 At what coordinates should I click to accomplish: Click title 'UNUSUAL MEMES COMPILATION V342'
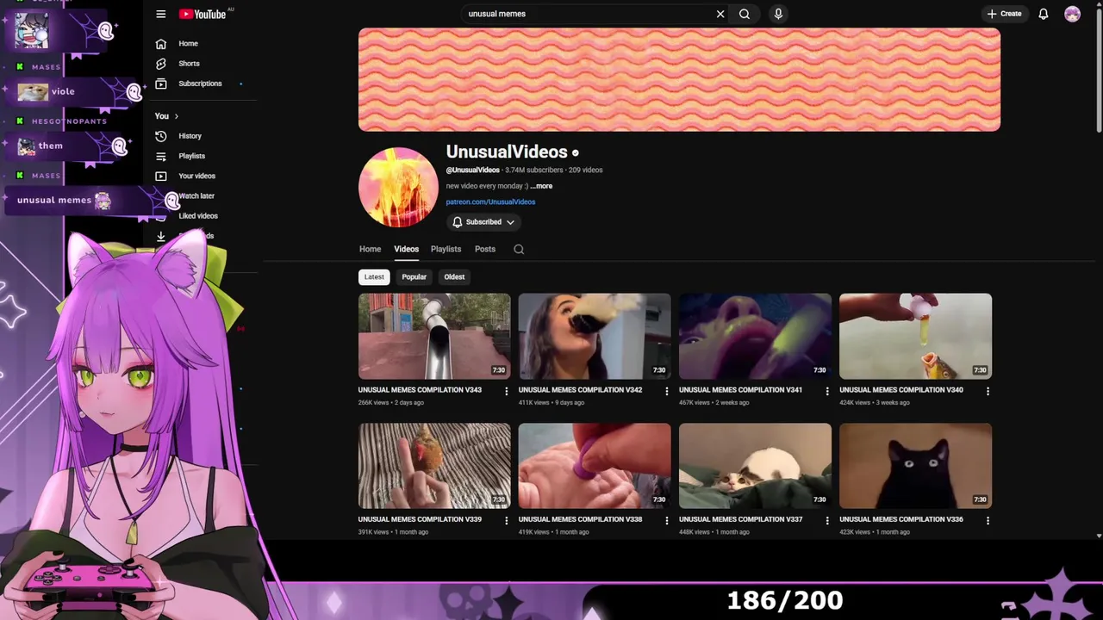click(580, 390)
